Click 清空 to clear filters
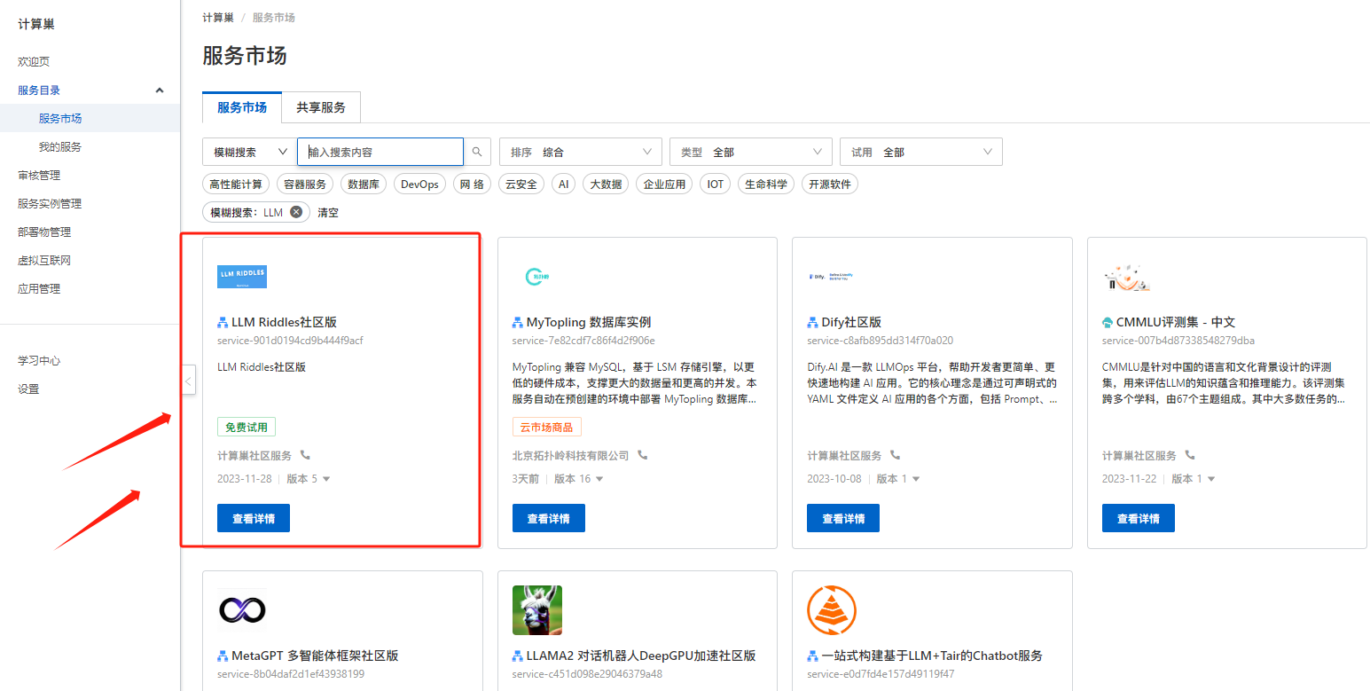 [328, 213]
